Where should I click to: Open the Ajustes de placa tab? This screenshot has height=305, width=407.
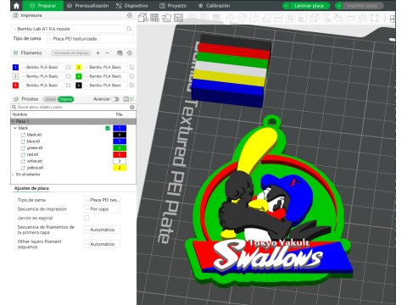coord(31,188)
